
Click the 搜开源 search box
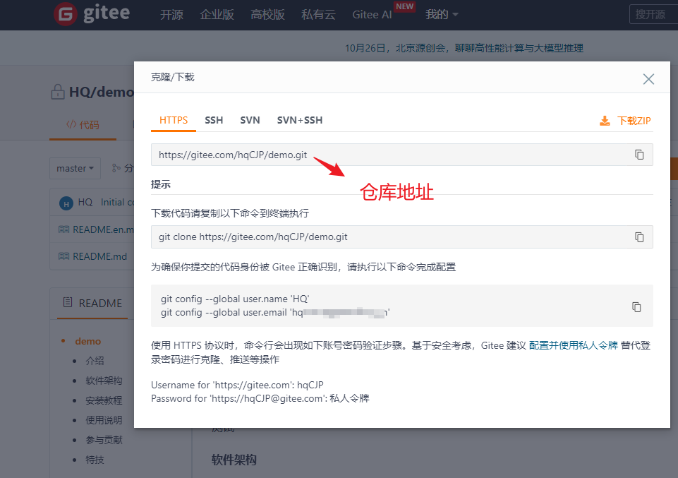click(x=653, y=14)
